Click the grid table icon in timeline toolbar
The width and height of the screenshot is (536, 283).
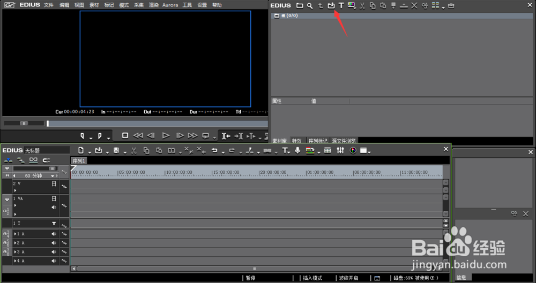point(327,150)
